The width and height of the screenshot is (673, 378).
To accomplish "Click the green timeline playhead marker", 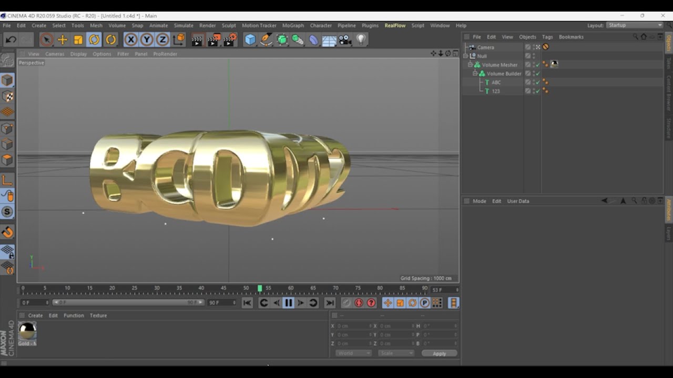I will (260, 288).
